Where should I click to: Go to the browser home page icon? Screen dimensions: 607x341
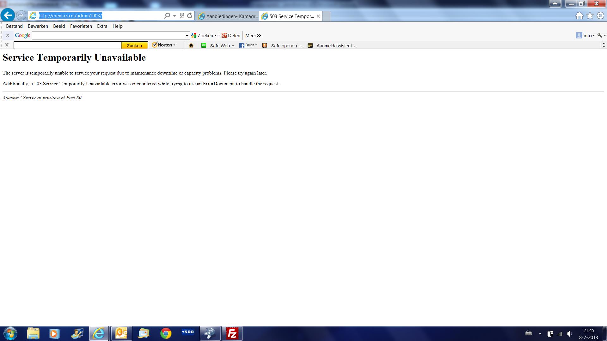(579, 16)
